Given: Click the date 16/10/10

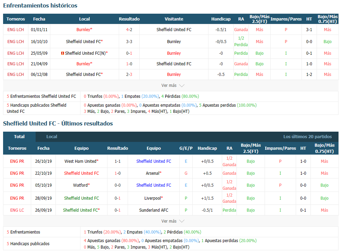Looking at the screenshot, I should pyautogui.click(x=39, y=42).
